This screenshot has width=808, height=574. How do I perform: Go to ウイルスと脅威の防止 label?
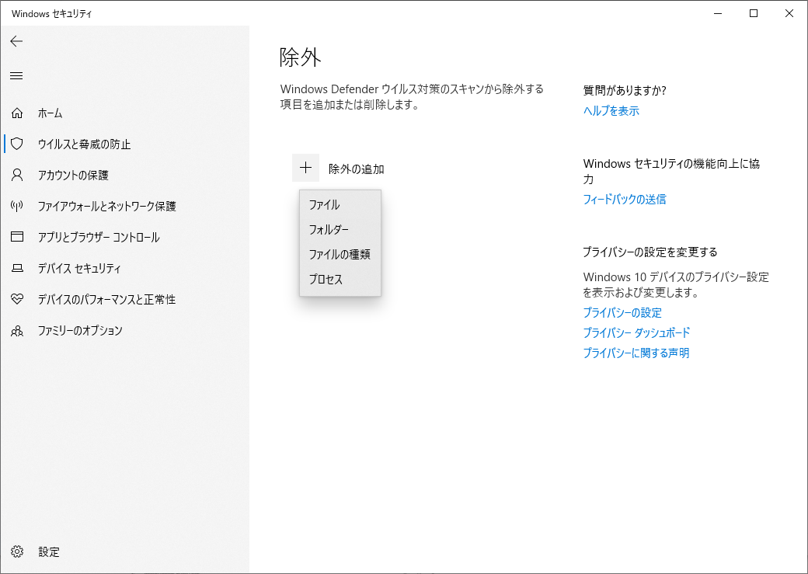(84, 144)
